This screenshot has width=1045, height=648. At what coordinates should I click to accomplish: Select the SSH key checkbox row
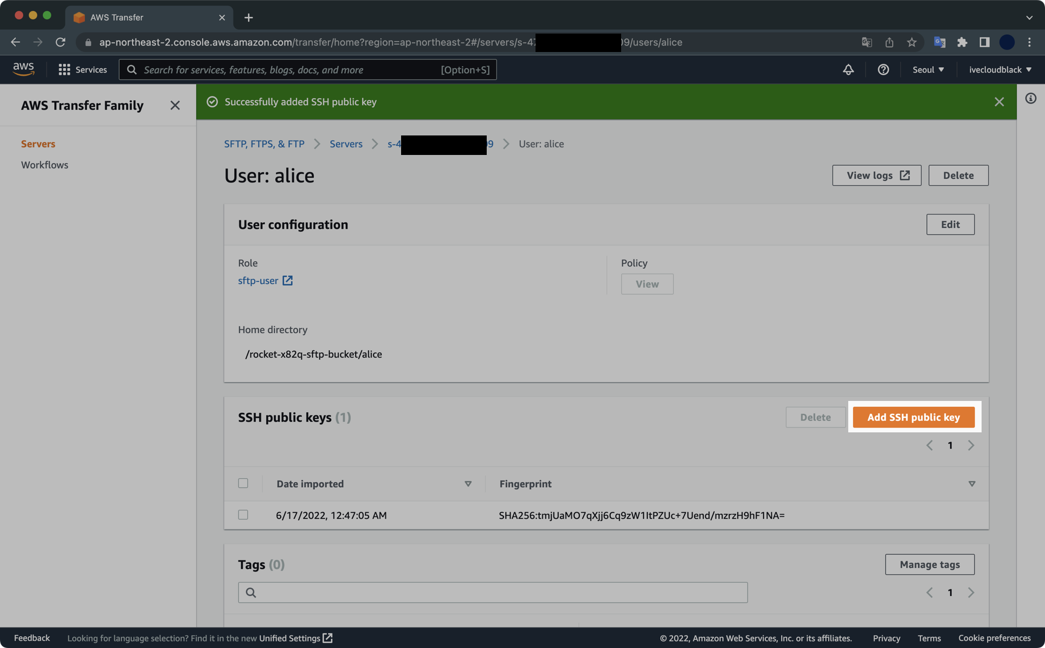[243, 515]
